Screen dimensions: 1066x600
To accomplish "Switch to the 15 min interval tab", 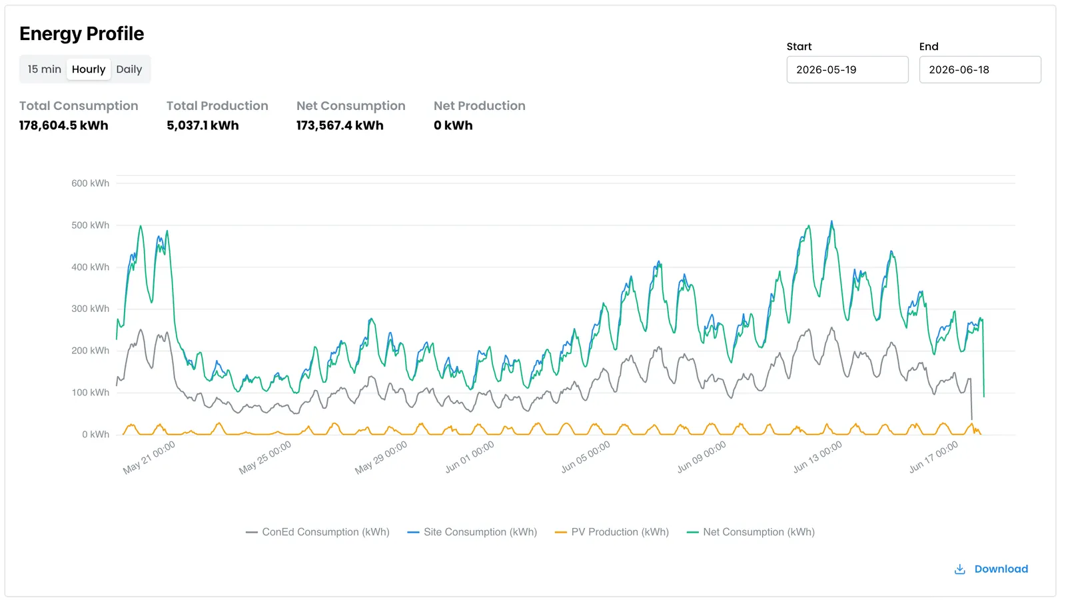I will point(44,69).
